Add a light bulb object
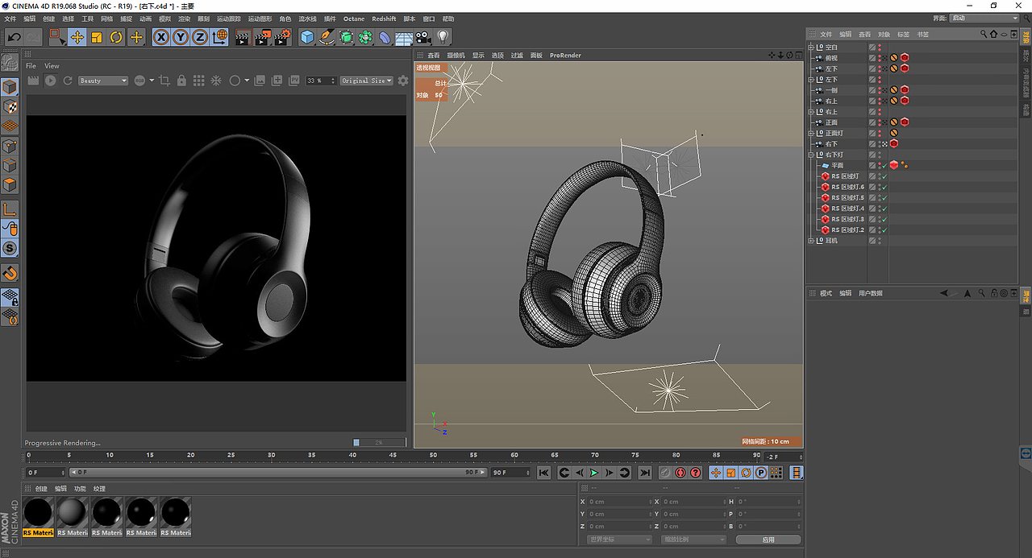The width and height of the screenshot is (1032, 558). click(x=443, y=37)
